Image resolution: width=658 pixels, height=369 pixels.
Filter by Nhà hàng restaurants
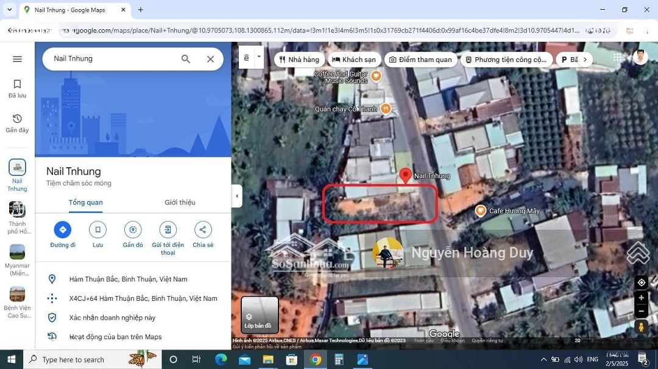tap(299, 60)
